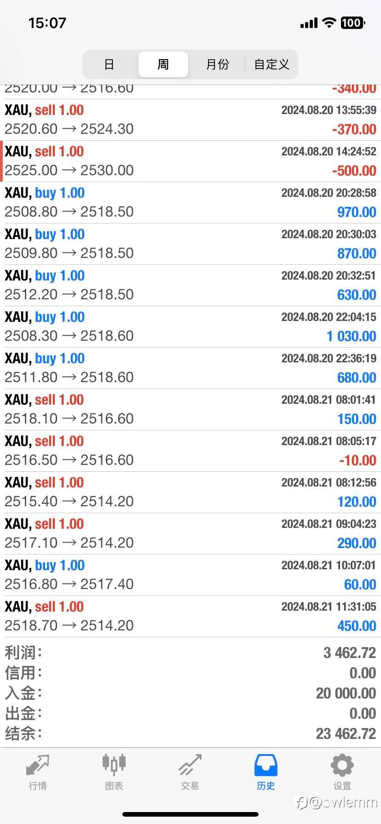This screenshot has width=381, height=824.
Task: Open the 自定义 custom period tab
Action: pyautogui.click(x=271, y=64)
